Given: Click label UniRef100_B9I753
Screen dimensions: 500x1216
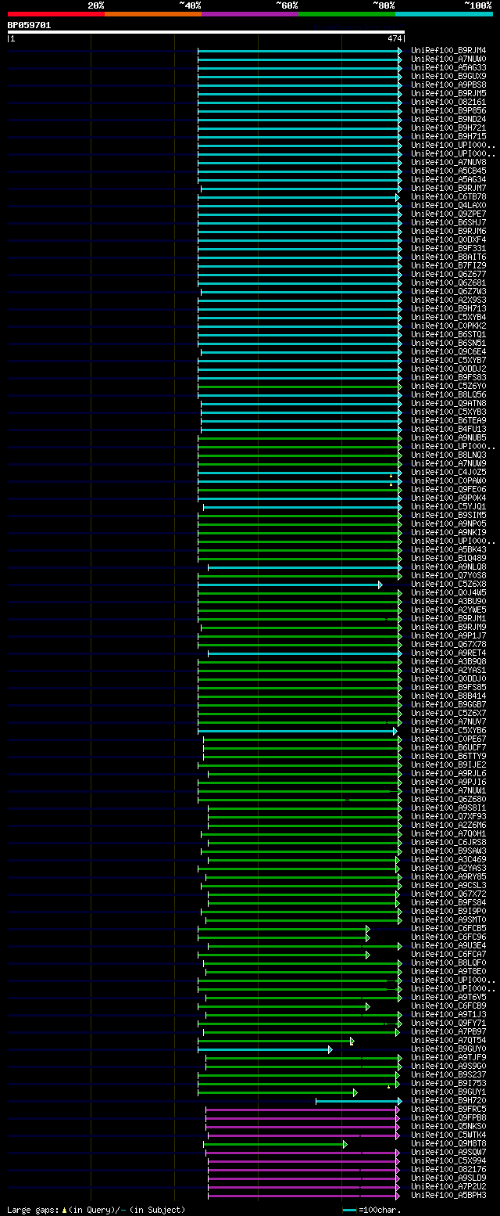Looking at the screenshot, I should pos(448,1084).
